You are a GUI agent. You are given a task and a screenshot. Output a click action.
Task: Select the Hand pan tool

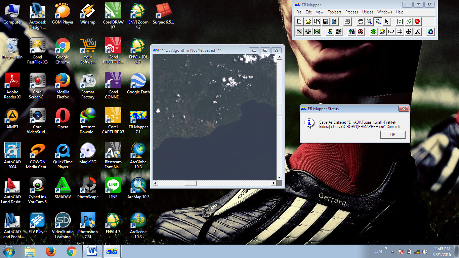point(361,21)
